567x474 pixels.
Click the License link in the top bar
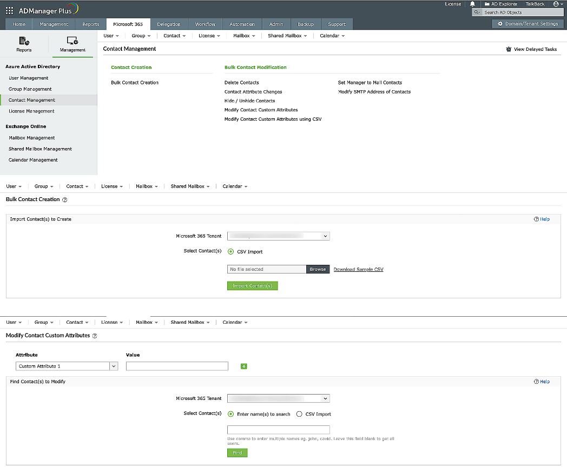tap(453, 4)
